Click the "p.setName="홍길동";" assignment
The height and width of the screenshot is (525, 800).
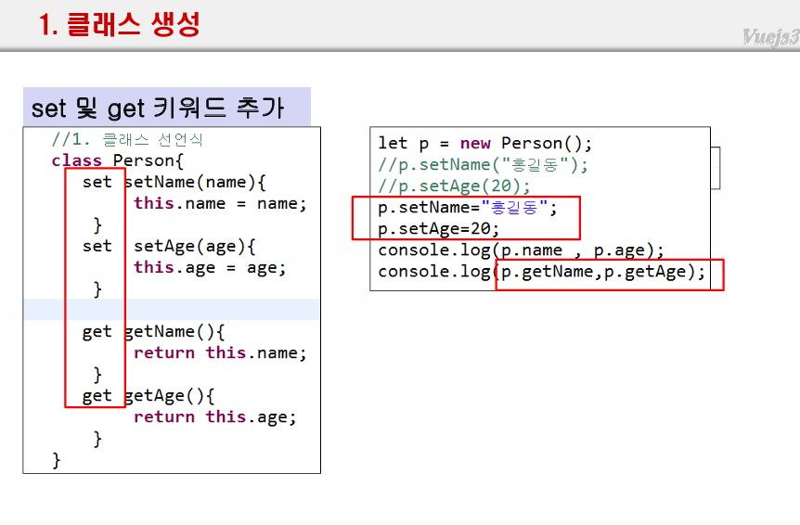(x=468, y=208)
